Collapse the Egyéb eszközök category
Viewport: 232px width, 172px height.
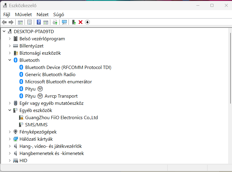click(10, 110)
